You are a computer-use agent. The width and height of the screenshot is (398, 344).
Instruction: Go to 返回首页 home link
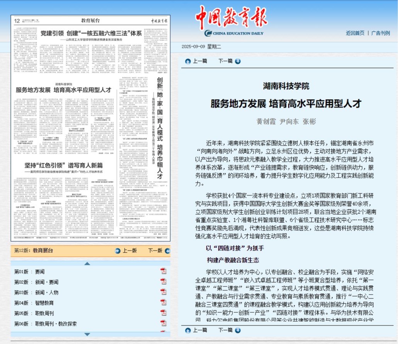[x=355, y=33]
